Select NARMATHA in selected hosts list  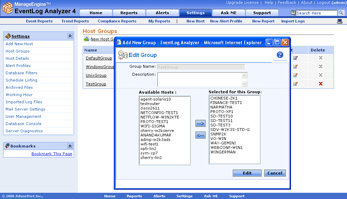221,107
